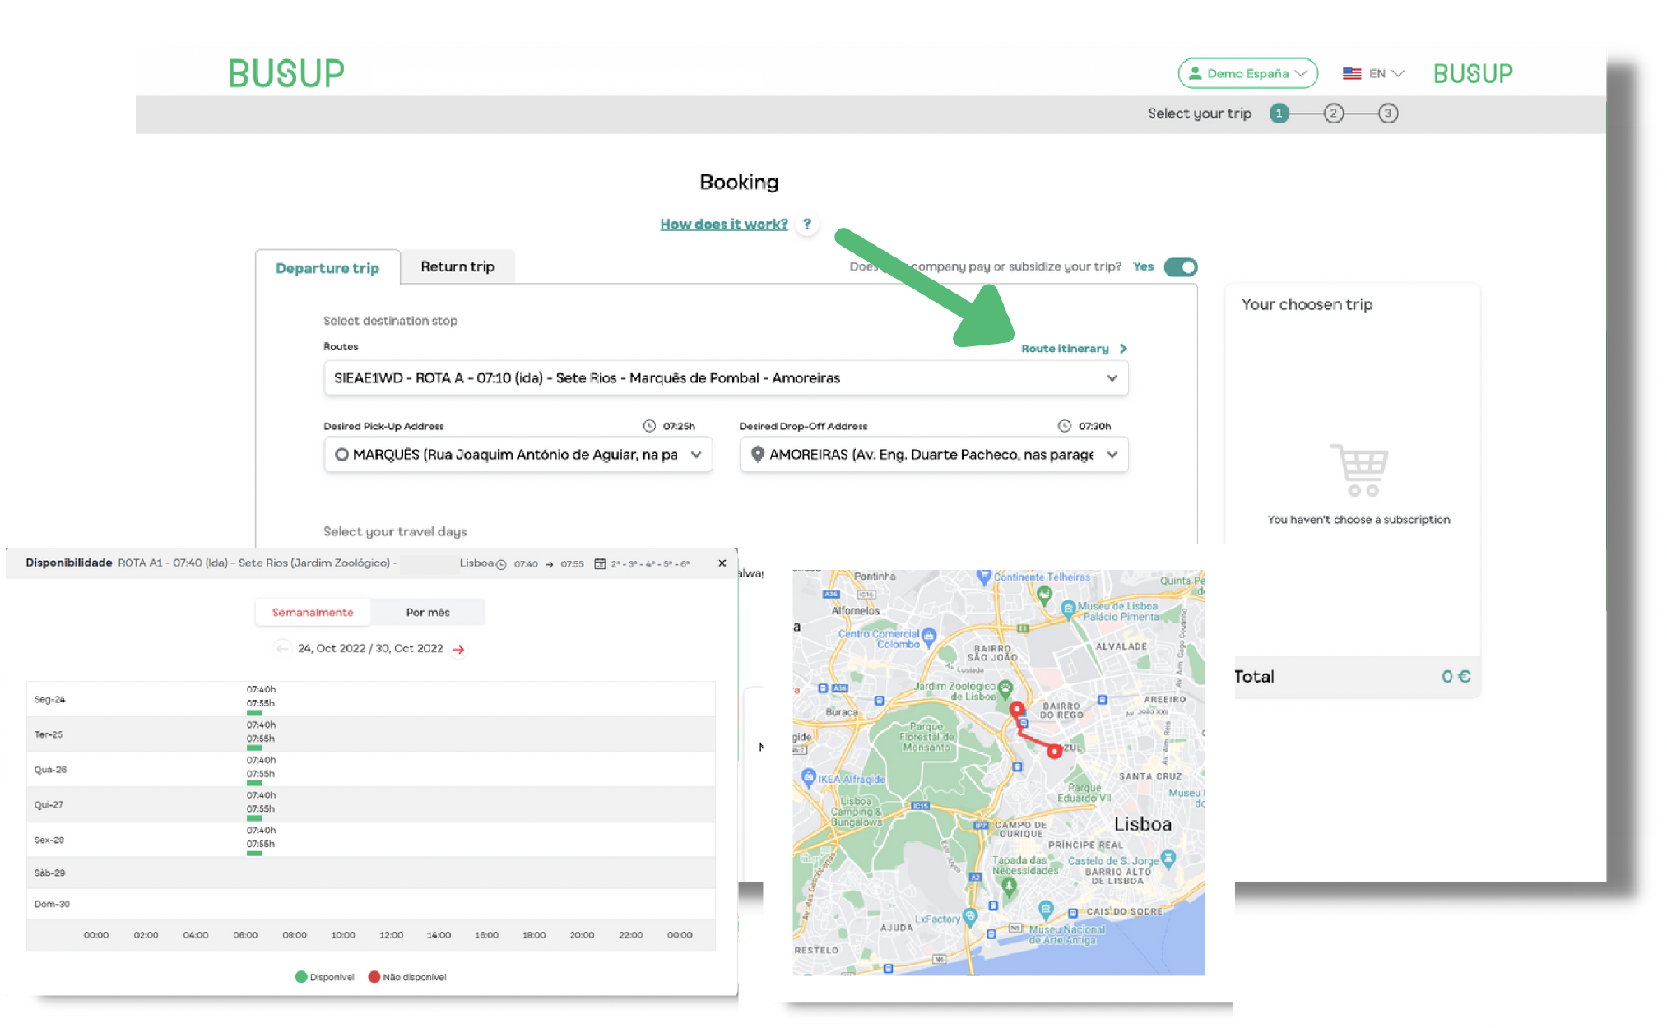Select the Por mês view tab
1667x1028 pixels.
[x=428, y=612]
